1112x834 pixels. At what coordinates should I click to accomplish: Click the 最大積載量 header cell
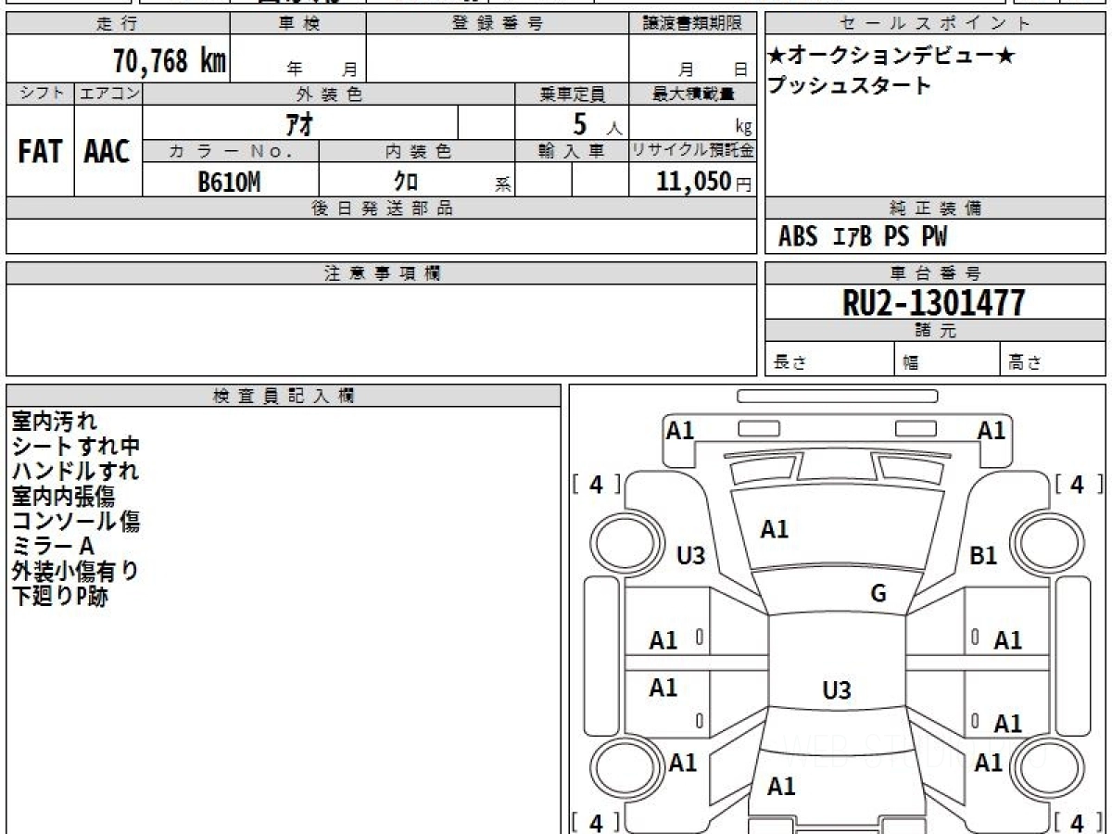point(692,94)
